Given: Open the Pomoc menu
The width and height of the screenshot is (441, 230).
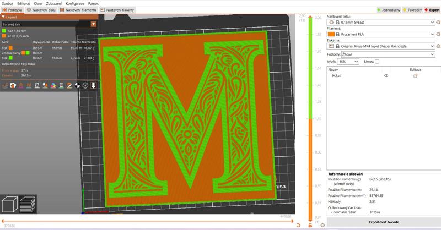Looking at the screenshot, I should click(93, 4).
